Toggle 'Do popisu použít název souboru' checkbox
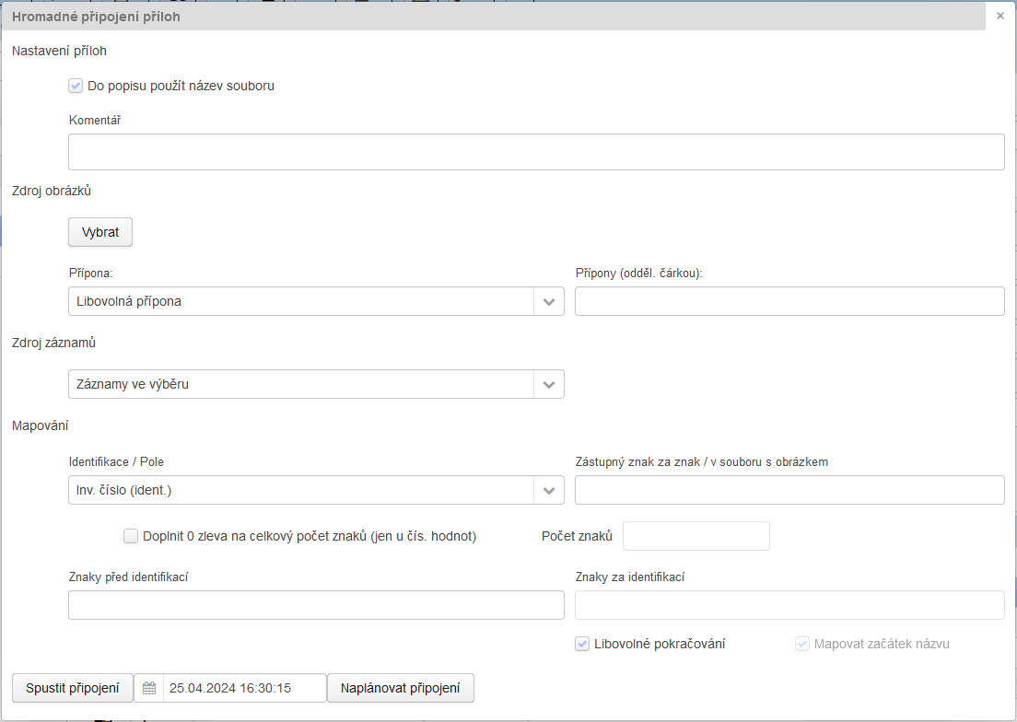1017x722 pixels. pos(76,86)
